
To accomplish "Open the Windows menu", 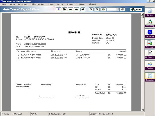I will click(82, 4).
